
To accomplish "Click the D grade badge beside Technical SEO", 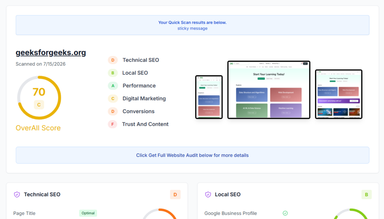I will tap(112, 60).
